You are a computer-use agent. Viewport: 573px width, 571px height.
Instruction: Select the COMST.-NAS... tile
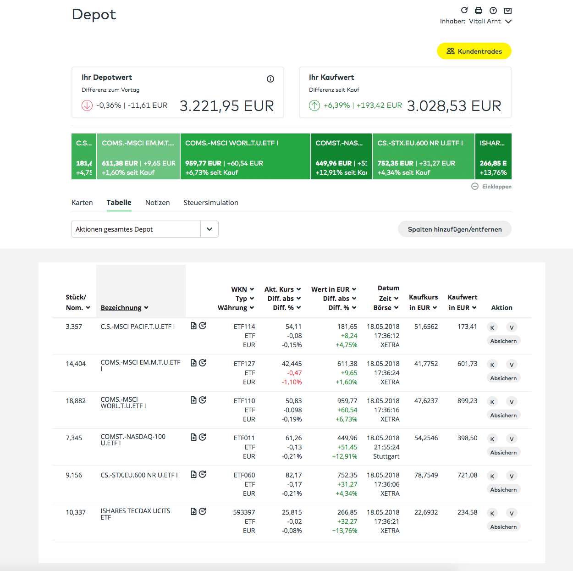(342, 156)
